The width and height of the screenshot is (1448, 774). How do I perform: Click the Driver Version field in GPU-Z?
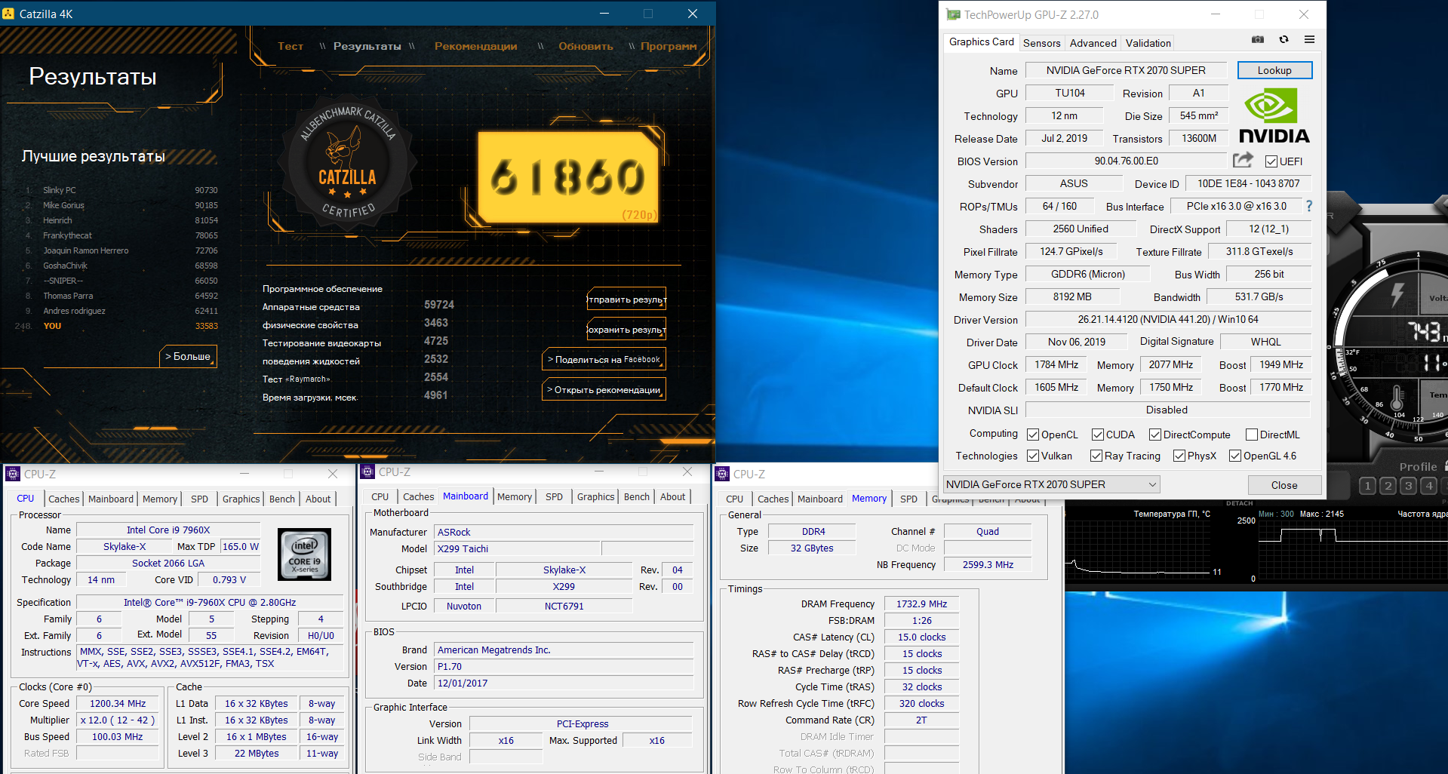[x=1167, y=319]
